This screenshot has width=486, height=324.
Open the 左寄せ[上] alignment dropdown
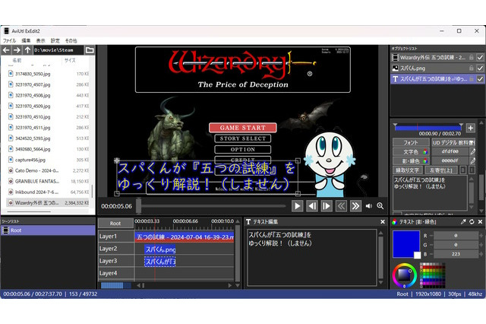tap(440, 170)
